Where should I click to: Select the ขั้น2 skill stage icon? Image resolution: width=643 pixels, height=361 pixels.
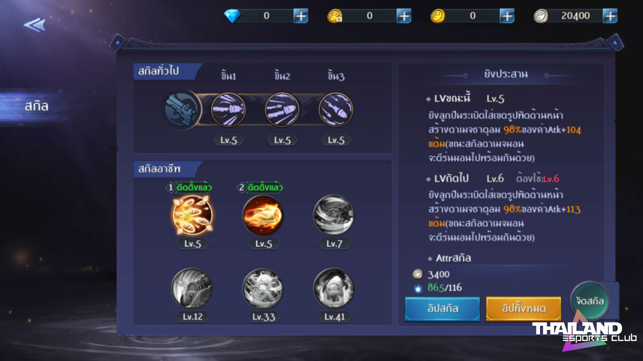tap(282, 110)
